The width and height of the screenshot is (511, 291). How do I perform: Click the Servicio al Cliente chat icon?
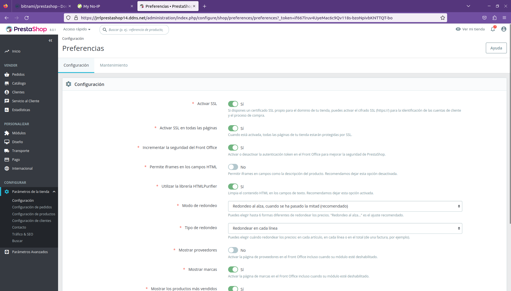click(x=7, y=101)
